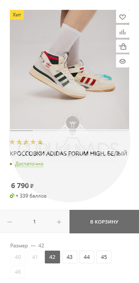Screen dimensions: 139x283
Task: Decrease quantity with minus button
Action: click(x=10, y=222)
